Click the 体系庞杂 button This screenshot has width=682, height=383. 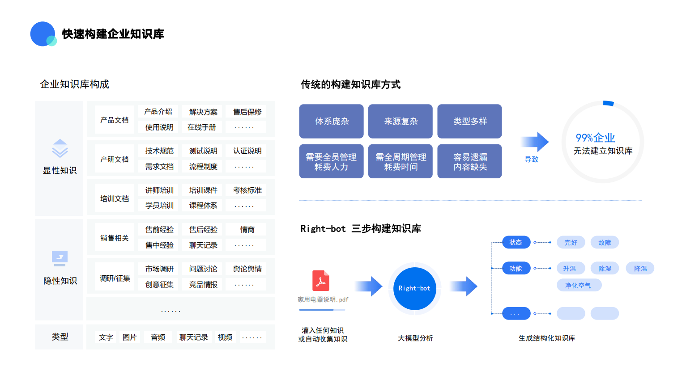331,121
